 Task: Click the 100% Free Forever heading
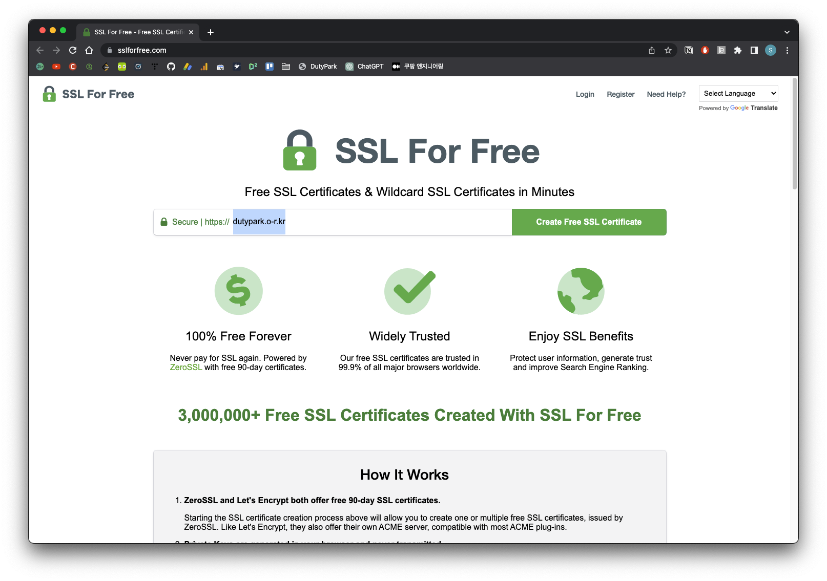tap(238, 336)
